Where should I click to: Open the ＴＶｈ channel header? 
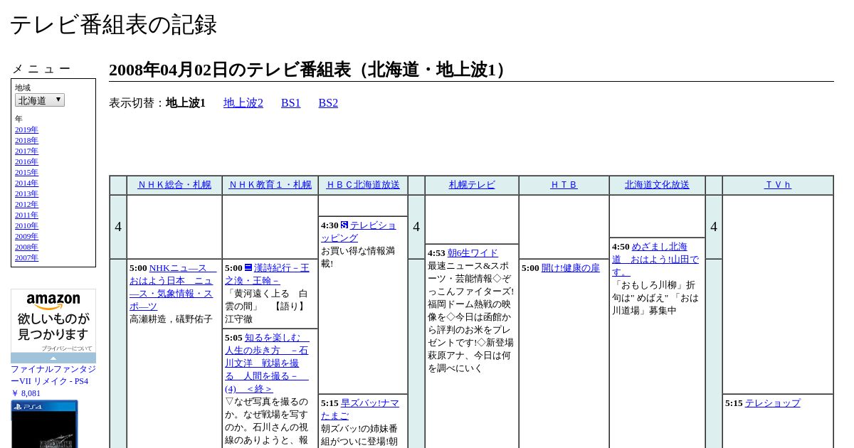(778, 185)
